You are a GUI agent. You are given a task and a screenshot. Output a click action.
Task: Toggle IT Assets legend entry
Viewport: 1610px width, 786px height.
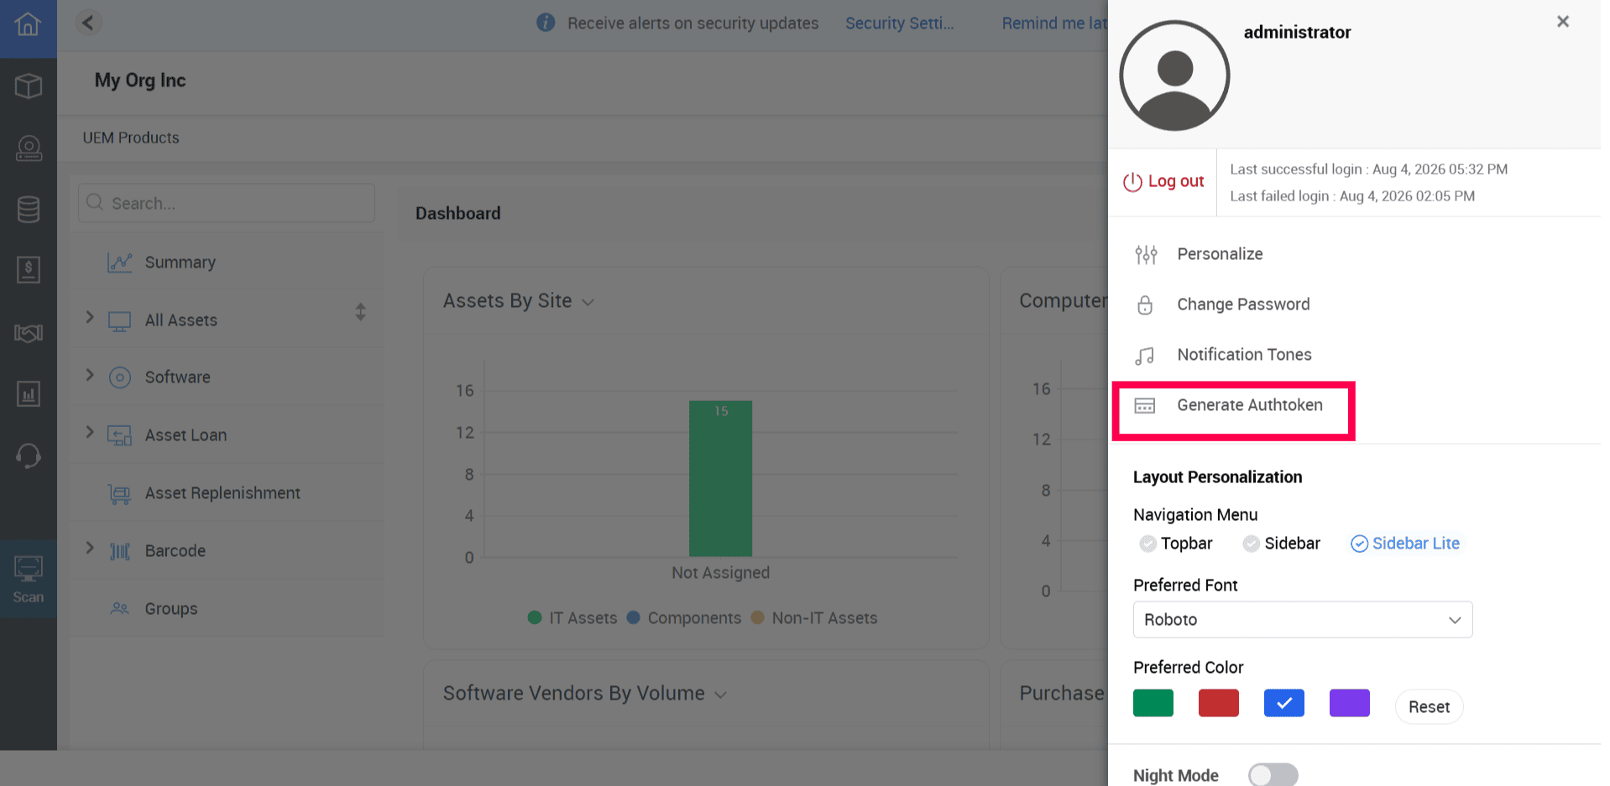click(x=572, y=618)
